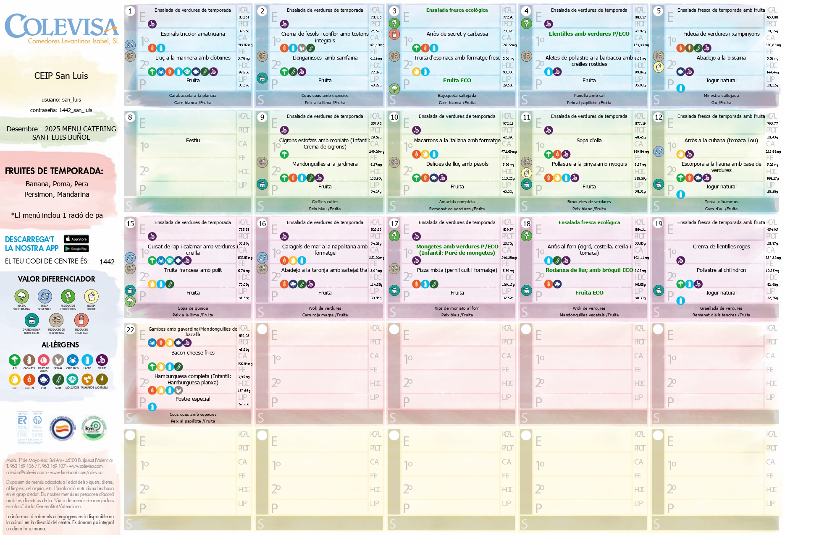The image size is (819, 535).
Task: Click the Lactis allergen legend icon
Action: (x=87, y=360)
